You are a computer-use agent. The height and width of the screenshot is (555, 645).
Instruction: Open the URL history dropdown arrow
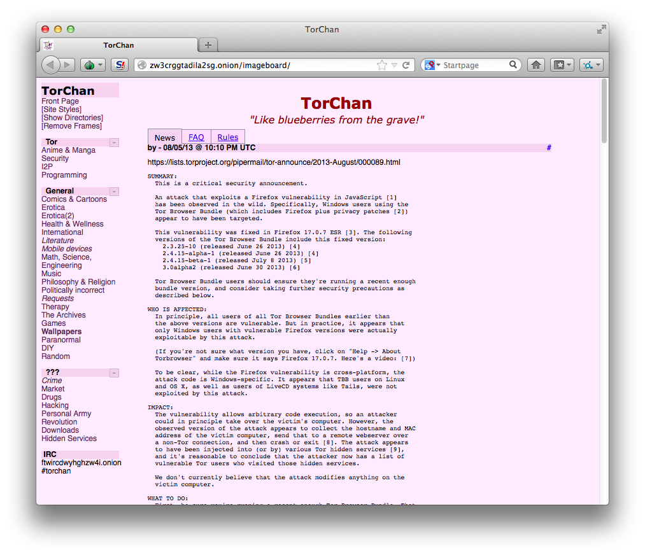395,65
